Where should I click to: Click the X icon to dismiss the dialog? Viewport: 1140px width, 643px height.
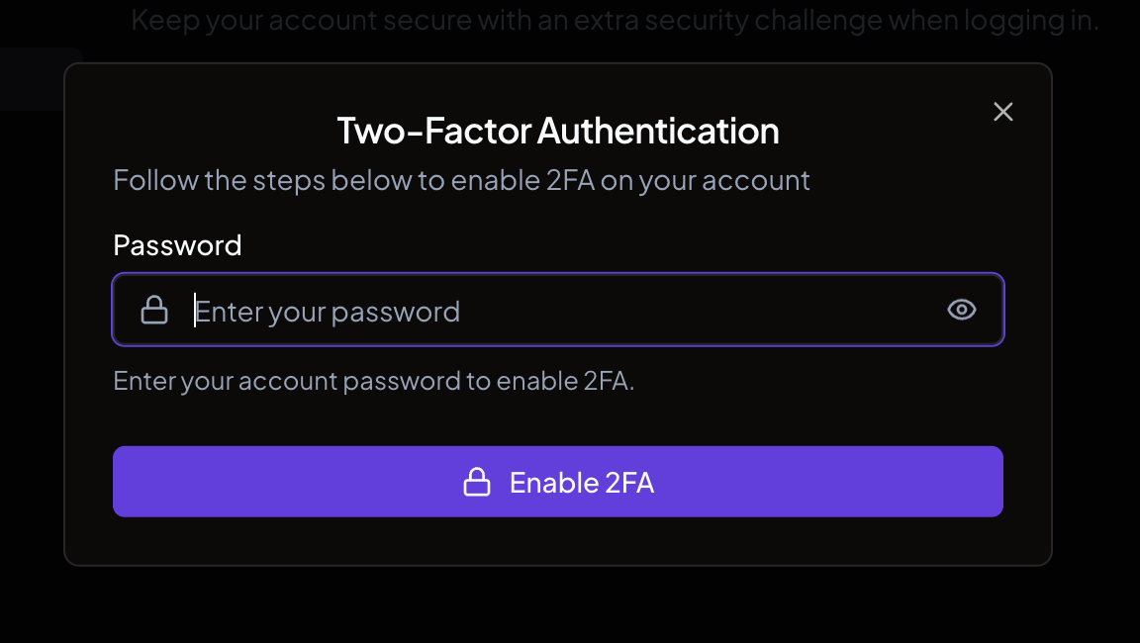coord(1002,112)
